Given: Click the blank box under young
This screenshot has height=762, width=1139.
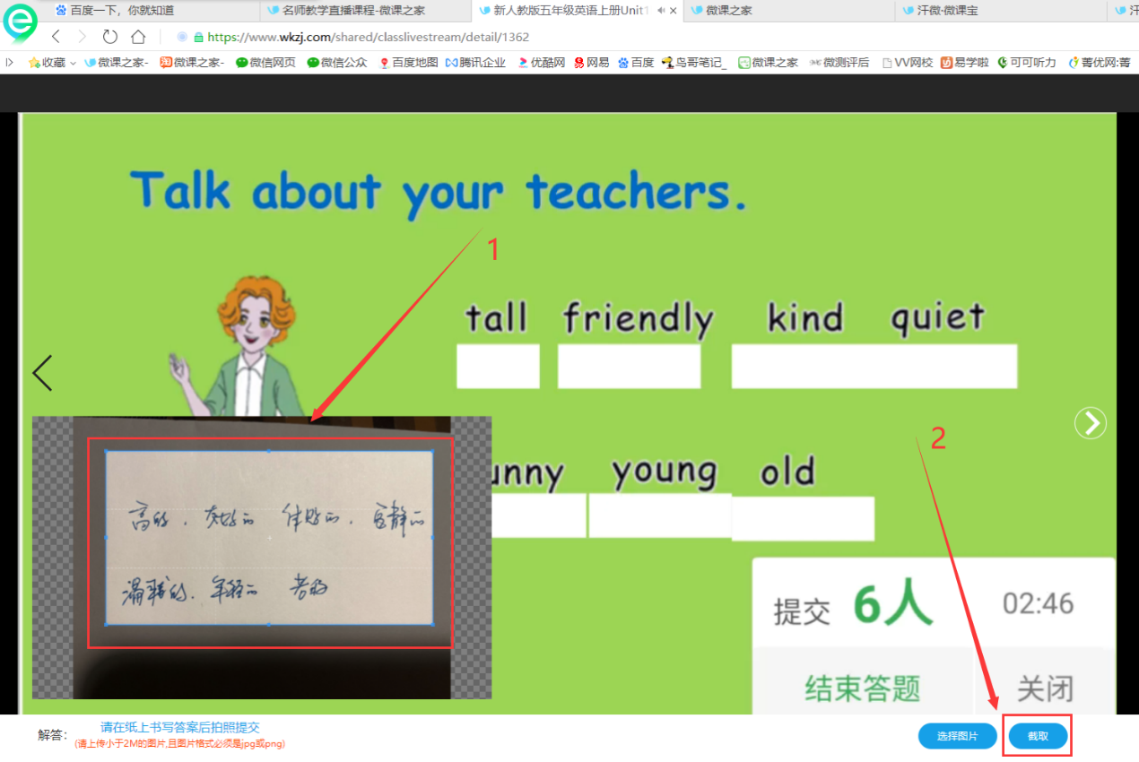Looking at the screenshot, I should 660,515.
